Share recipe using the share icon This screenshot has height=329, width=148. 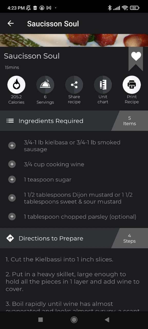pyautogui.click(x=74, y=85)
